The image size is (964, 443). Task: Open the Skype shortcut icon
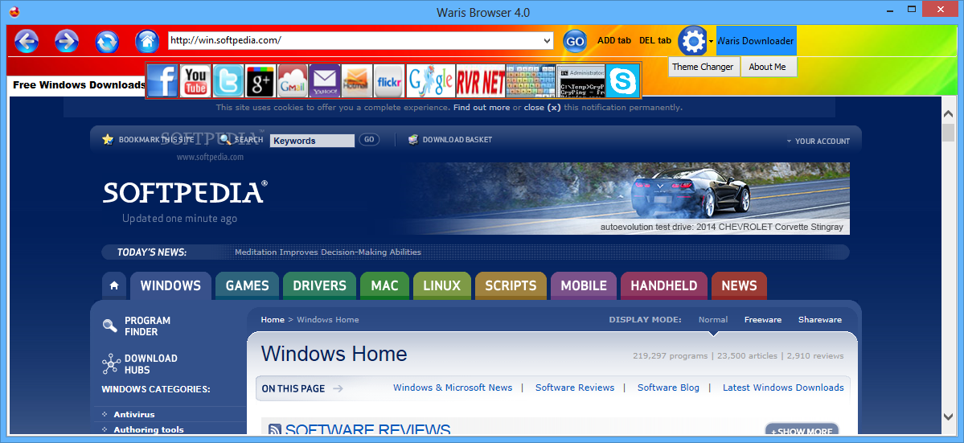(623, 80)
